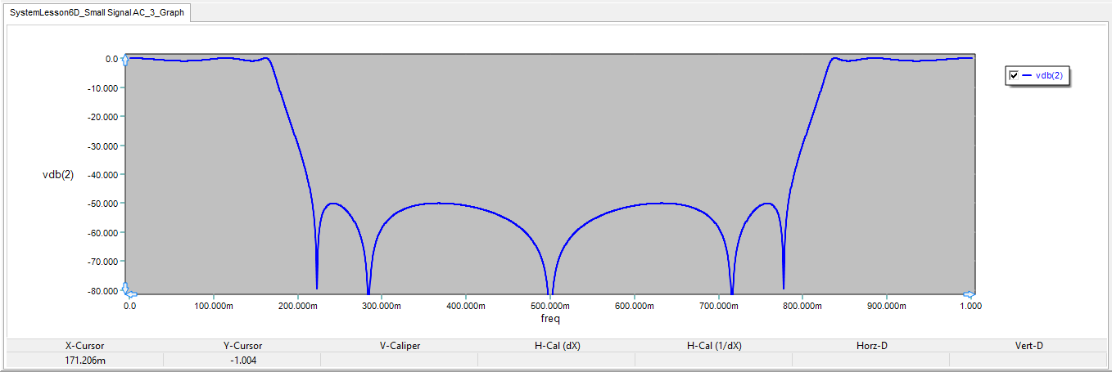Viewport: 1112px width, 372px height.
Task: Click the Vert-D column header
Action: (1028, 346)
